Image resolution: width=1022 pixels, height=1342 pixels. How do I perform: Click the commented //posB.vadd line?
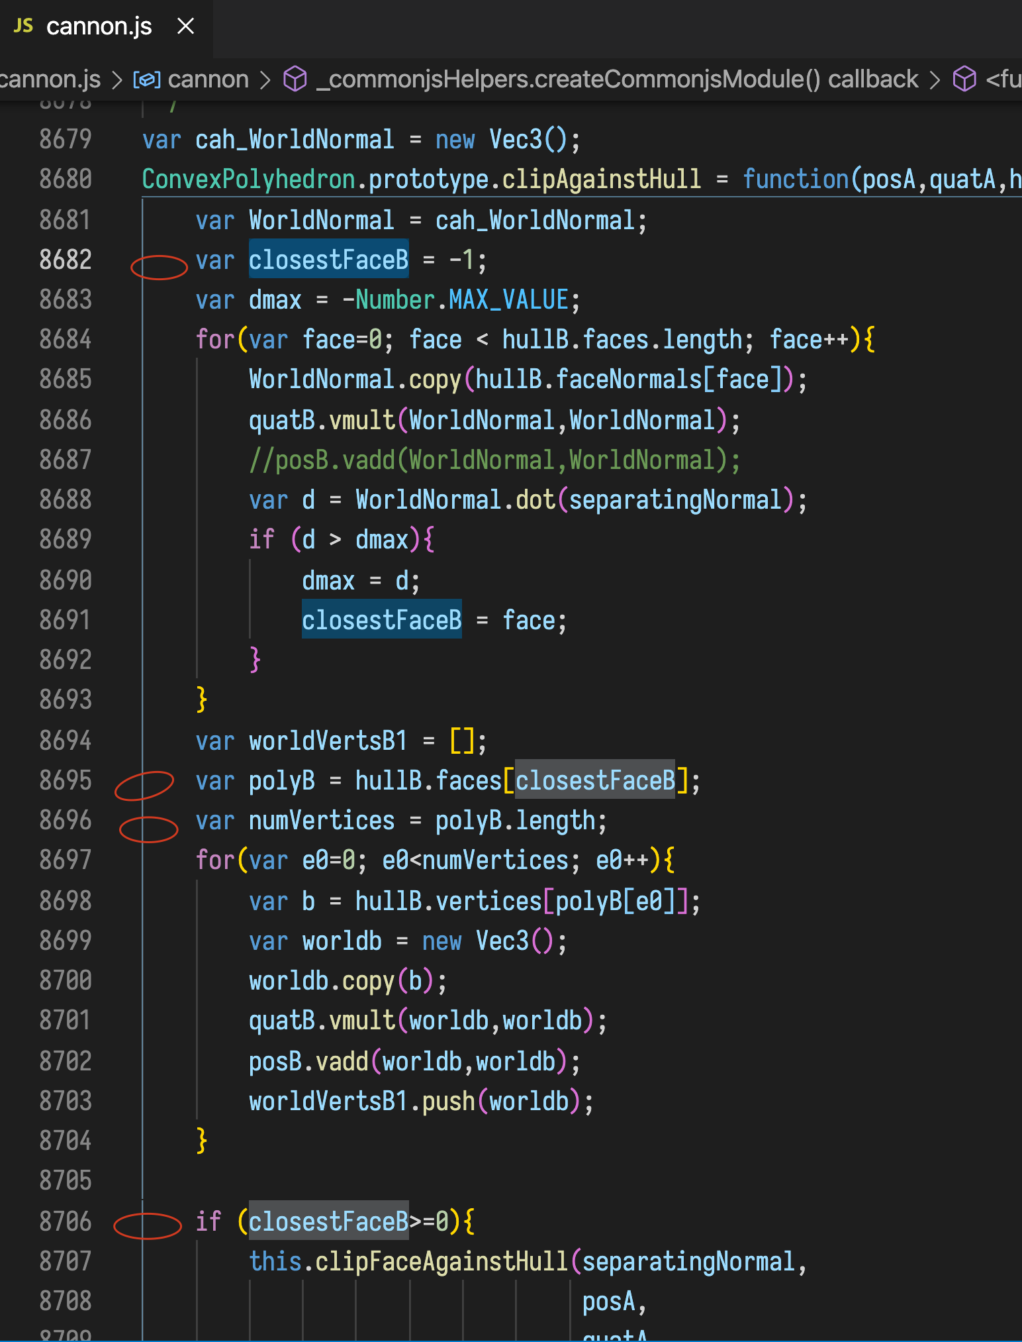click(494, 460)
